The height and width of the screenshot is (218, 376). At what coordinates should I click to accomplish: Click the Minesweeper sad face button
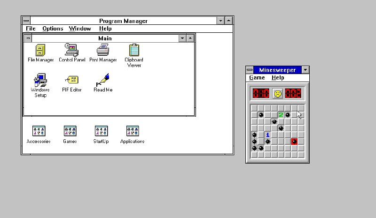coord(277,94)
